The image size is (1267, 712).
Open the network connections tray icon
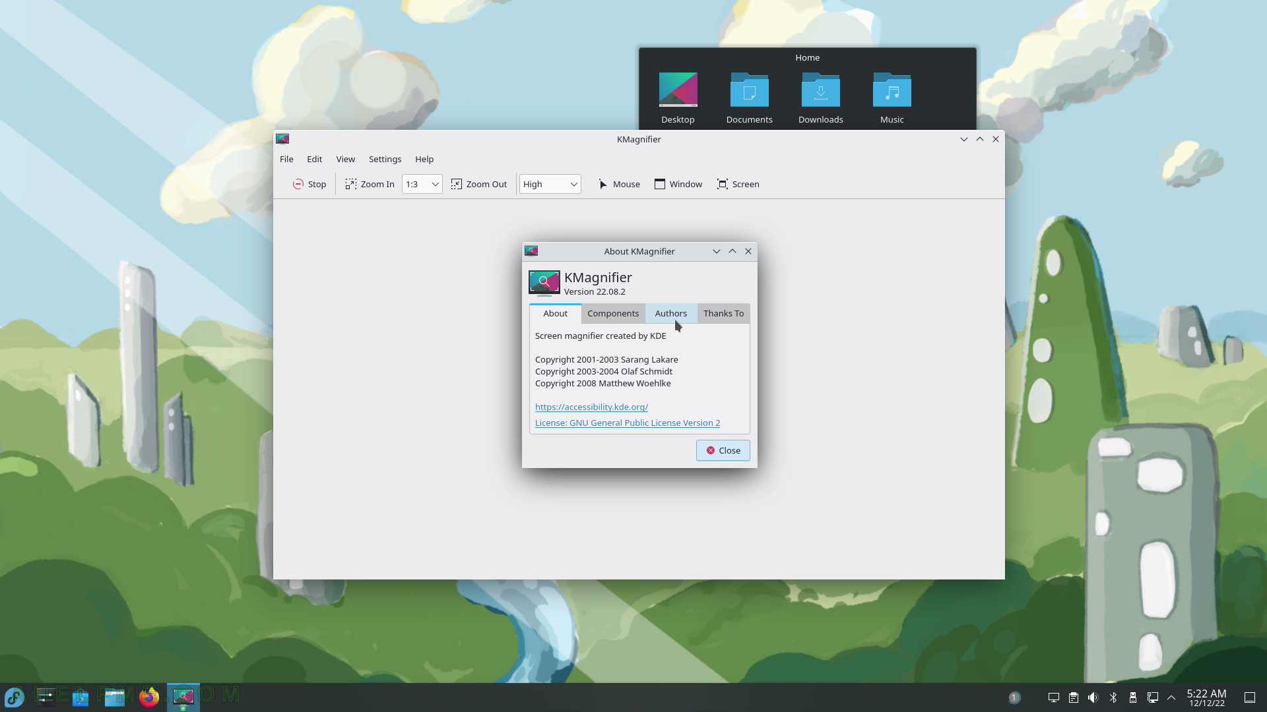1153,697
